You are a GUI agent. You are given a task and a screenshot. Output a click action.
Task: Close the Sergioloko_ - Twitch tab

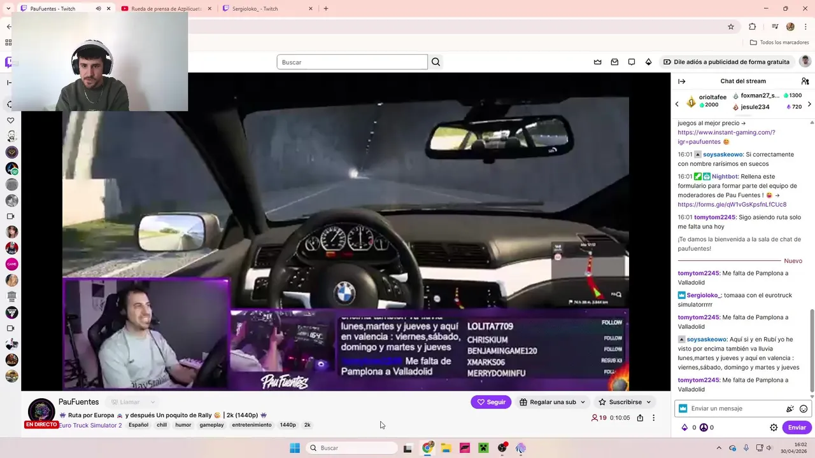311,9
